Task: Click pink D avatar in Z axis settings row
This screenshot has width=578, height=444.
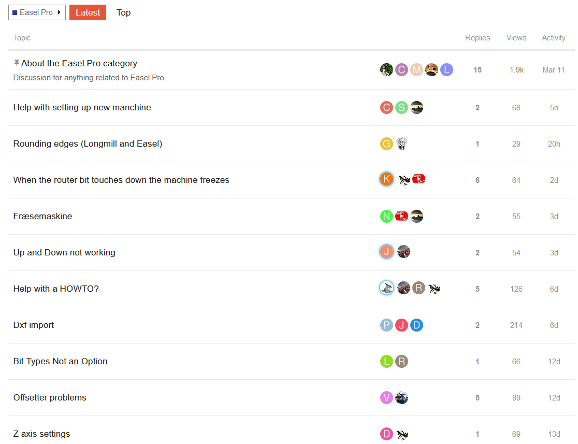Action: [386, 434]
